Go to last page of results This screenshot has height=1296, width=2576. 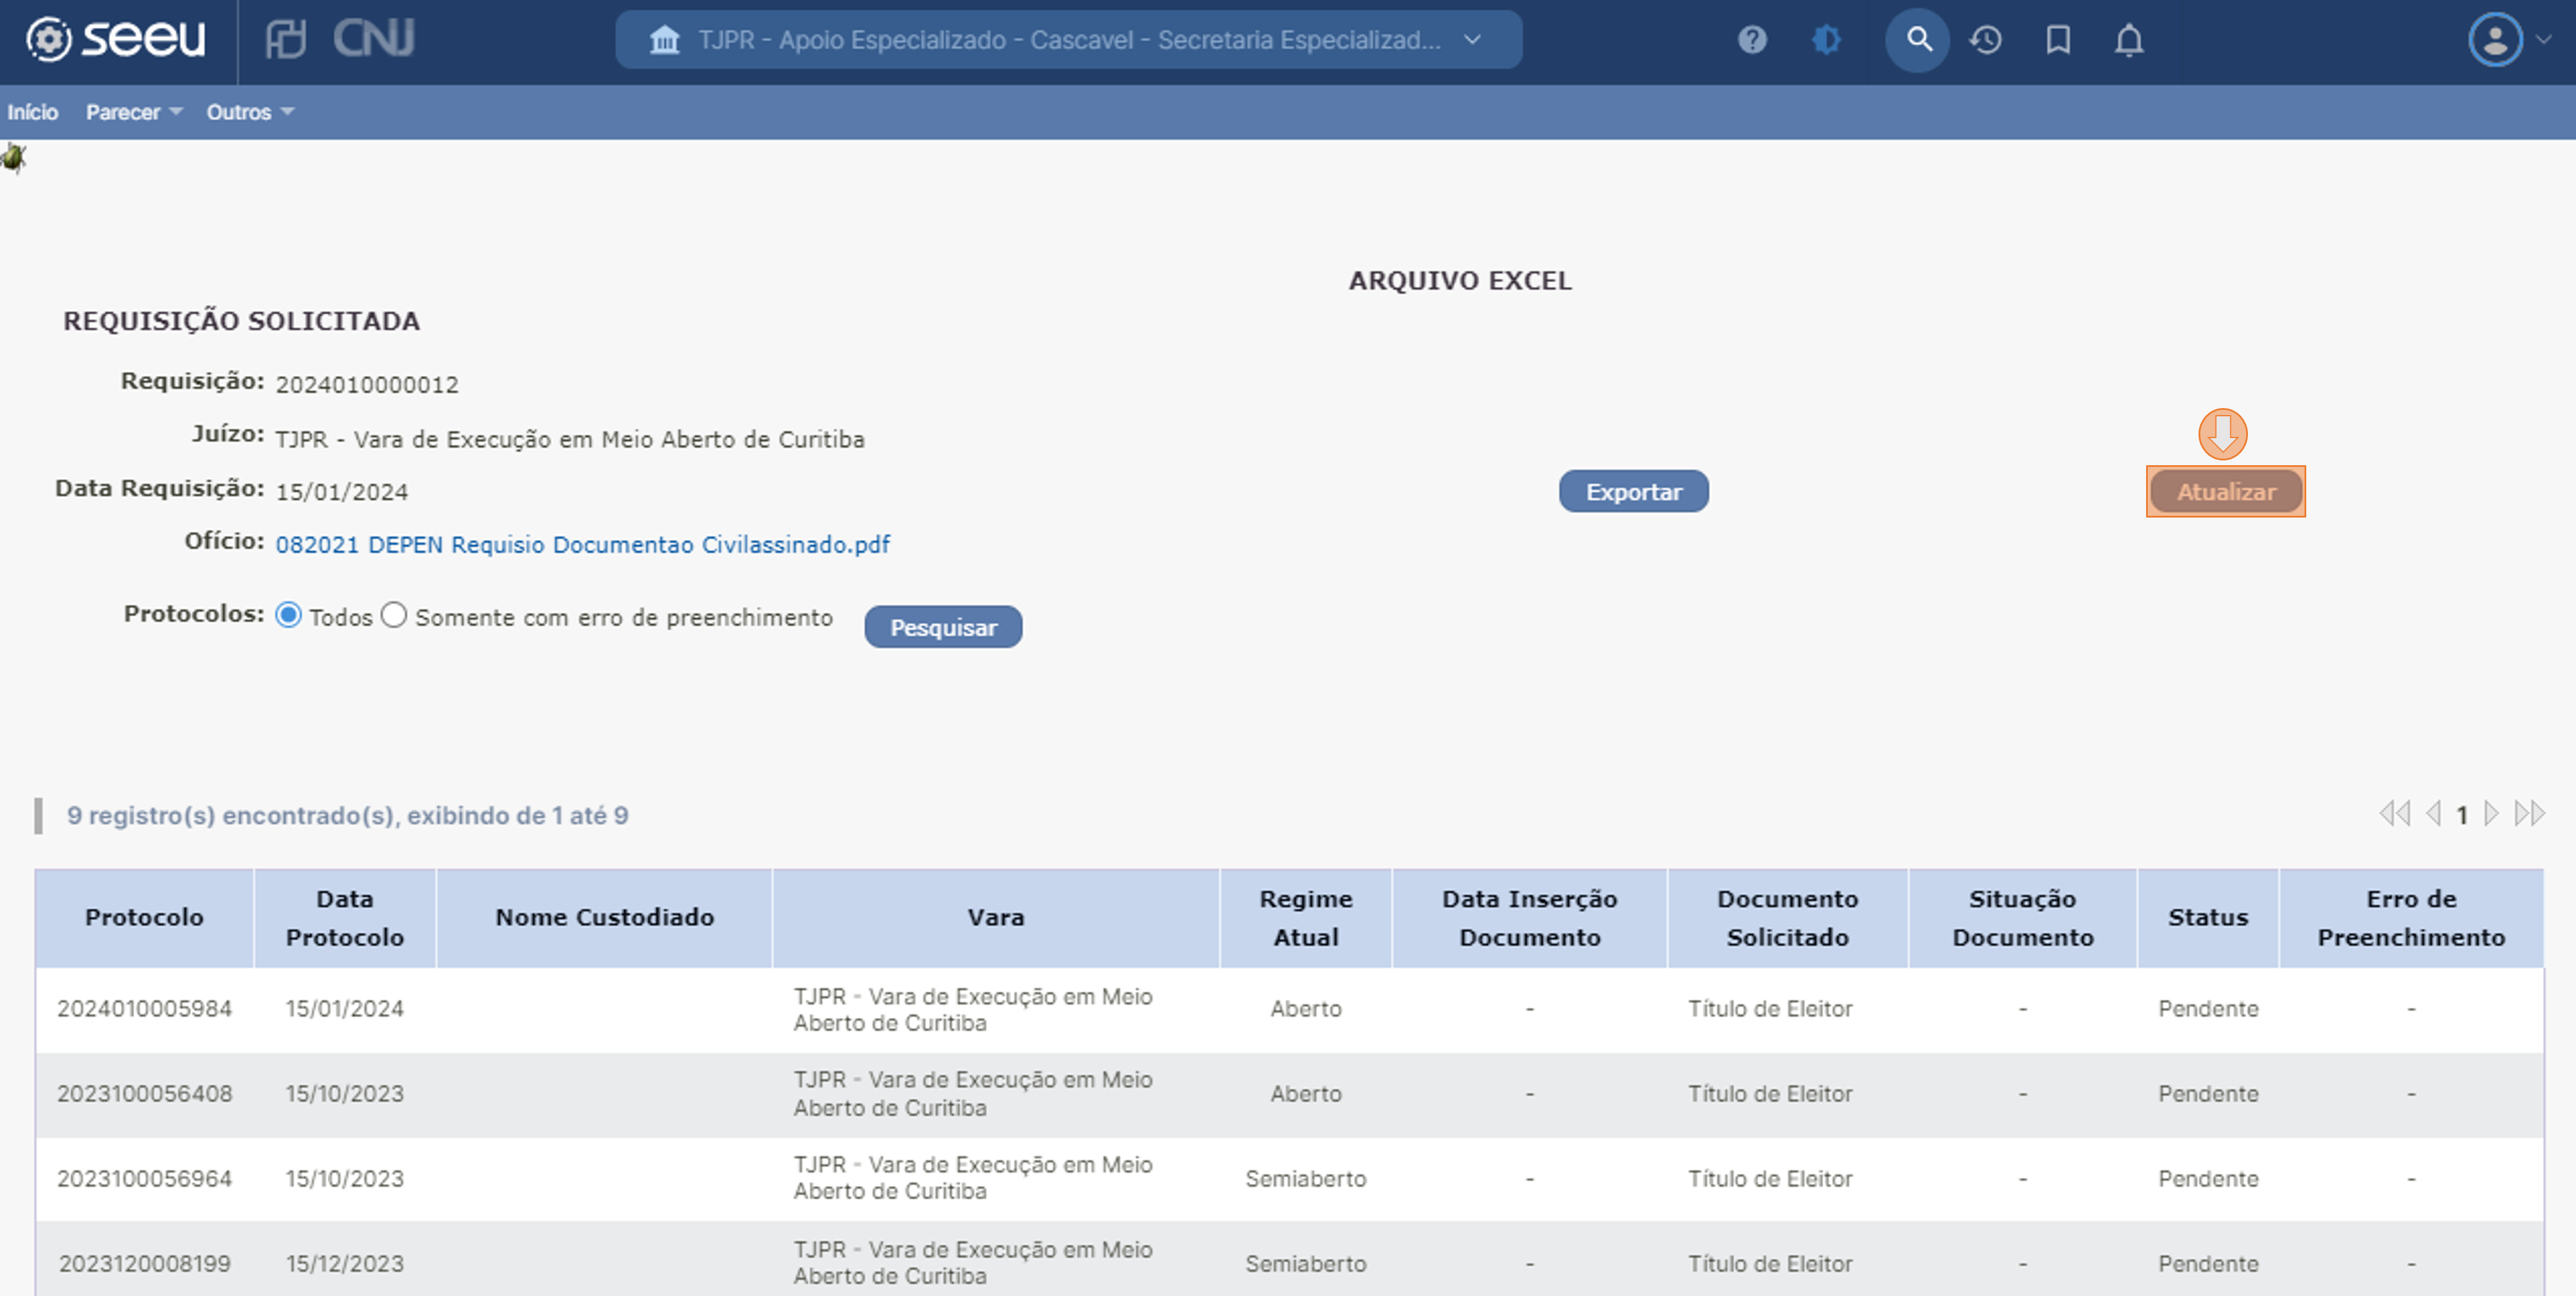tap(2530, 813)
